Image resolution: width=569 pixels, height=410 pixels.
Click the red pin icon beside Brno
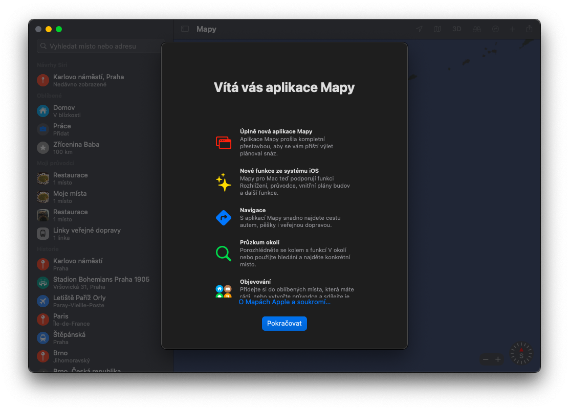pos(43,356)
